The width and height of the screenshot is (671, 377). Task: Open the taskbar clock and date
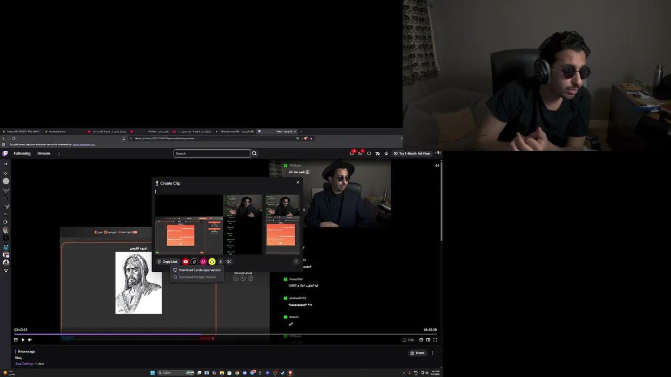pos(435,373)
